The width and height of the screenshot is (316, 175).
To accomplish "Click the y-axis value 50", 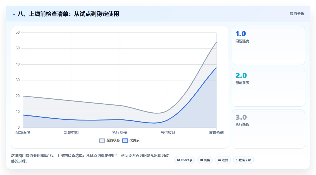I will click(18, 48).
